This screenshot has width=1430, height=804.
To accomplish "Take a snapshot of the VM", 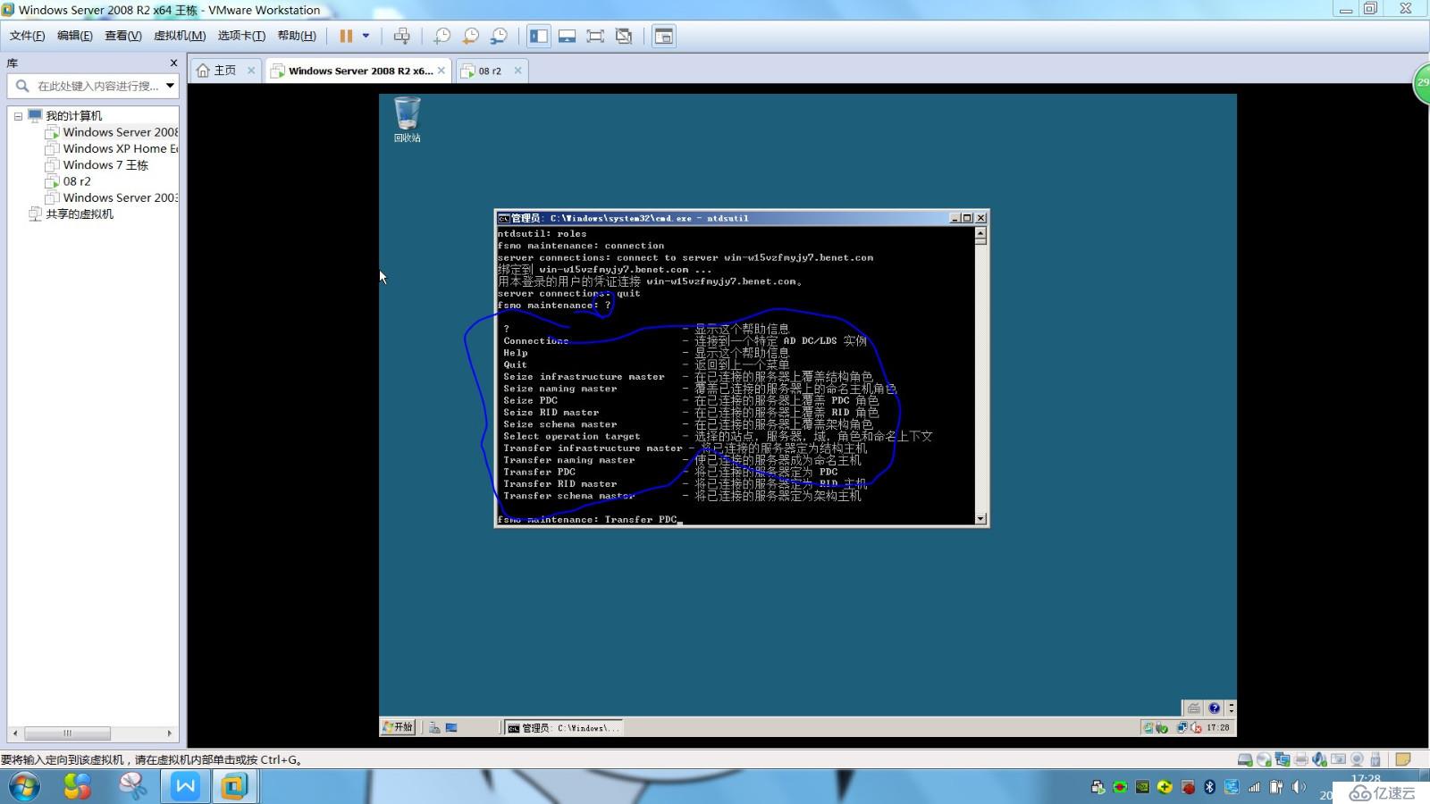I will pos(442,36).
